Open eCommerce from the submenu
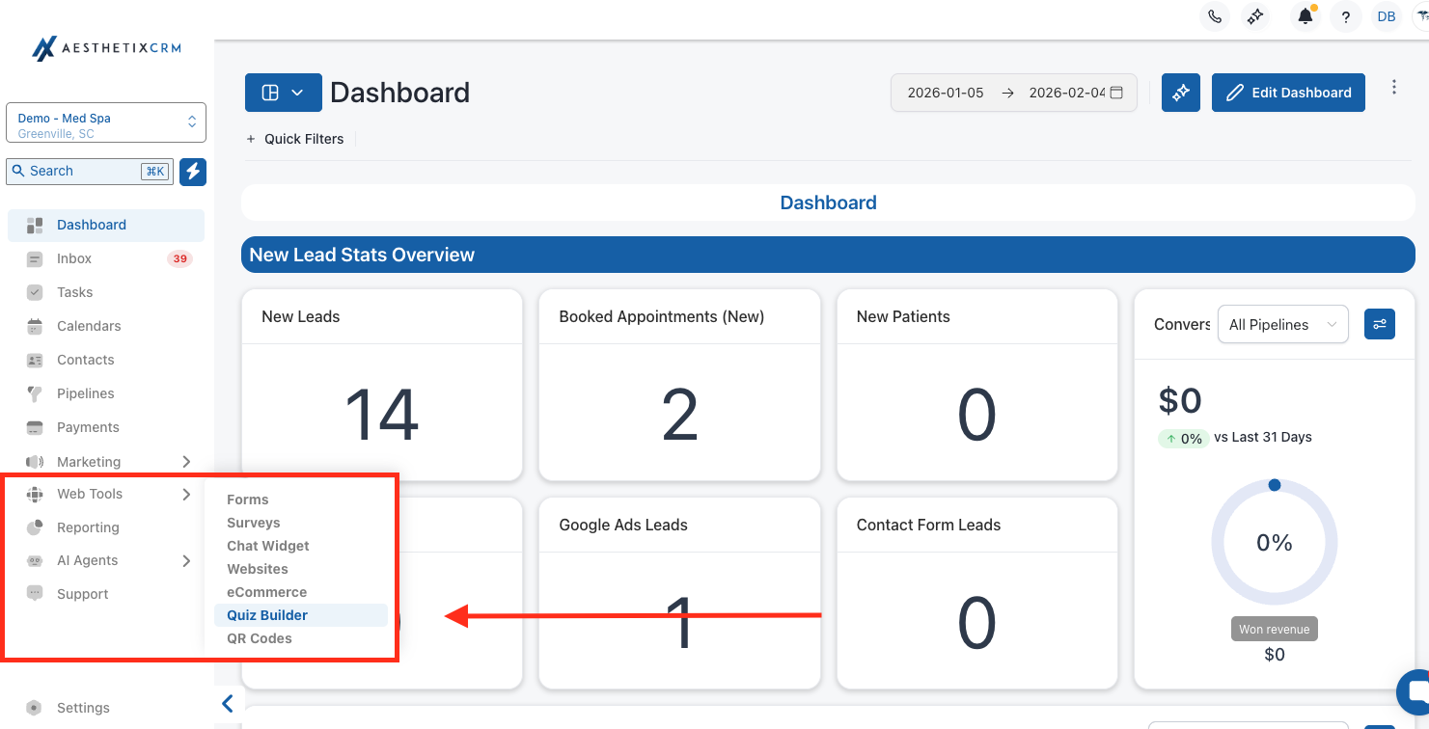Screen dimensions: 1429x729 pos(267,592)
